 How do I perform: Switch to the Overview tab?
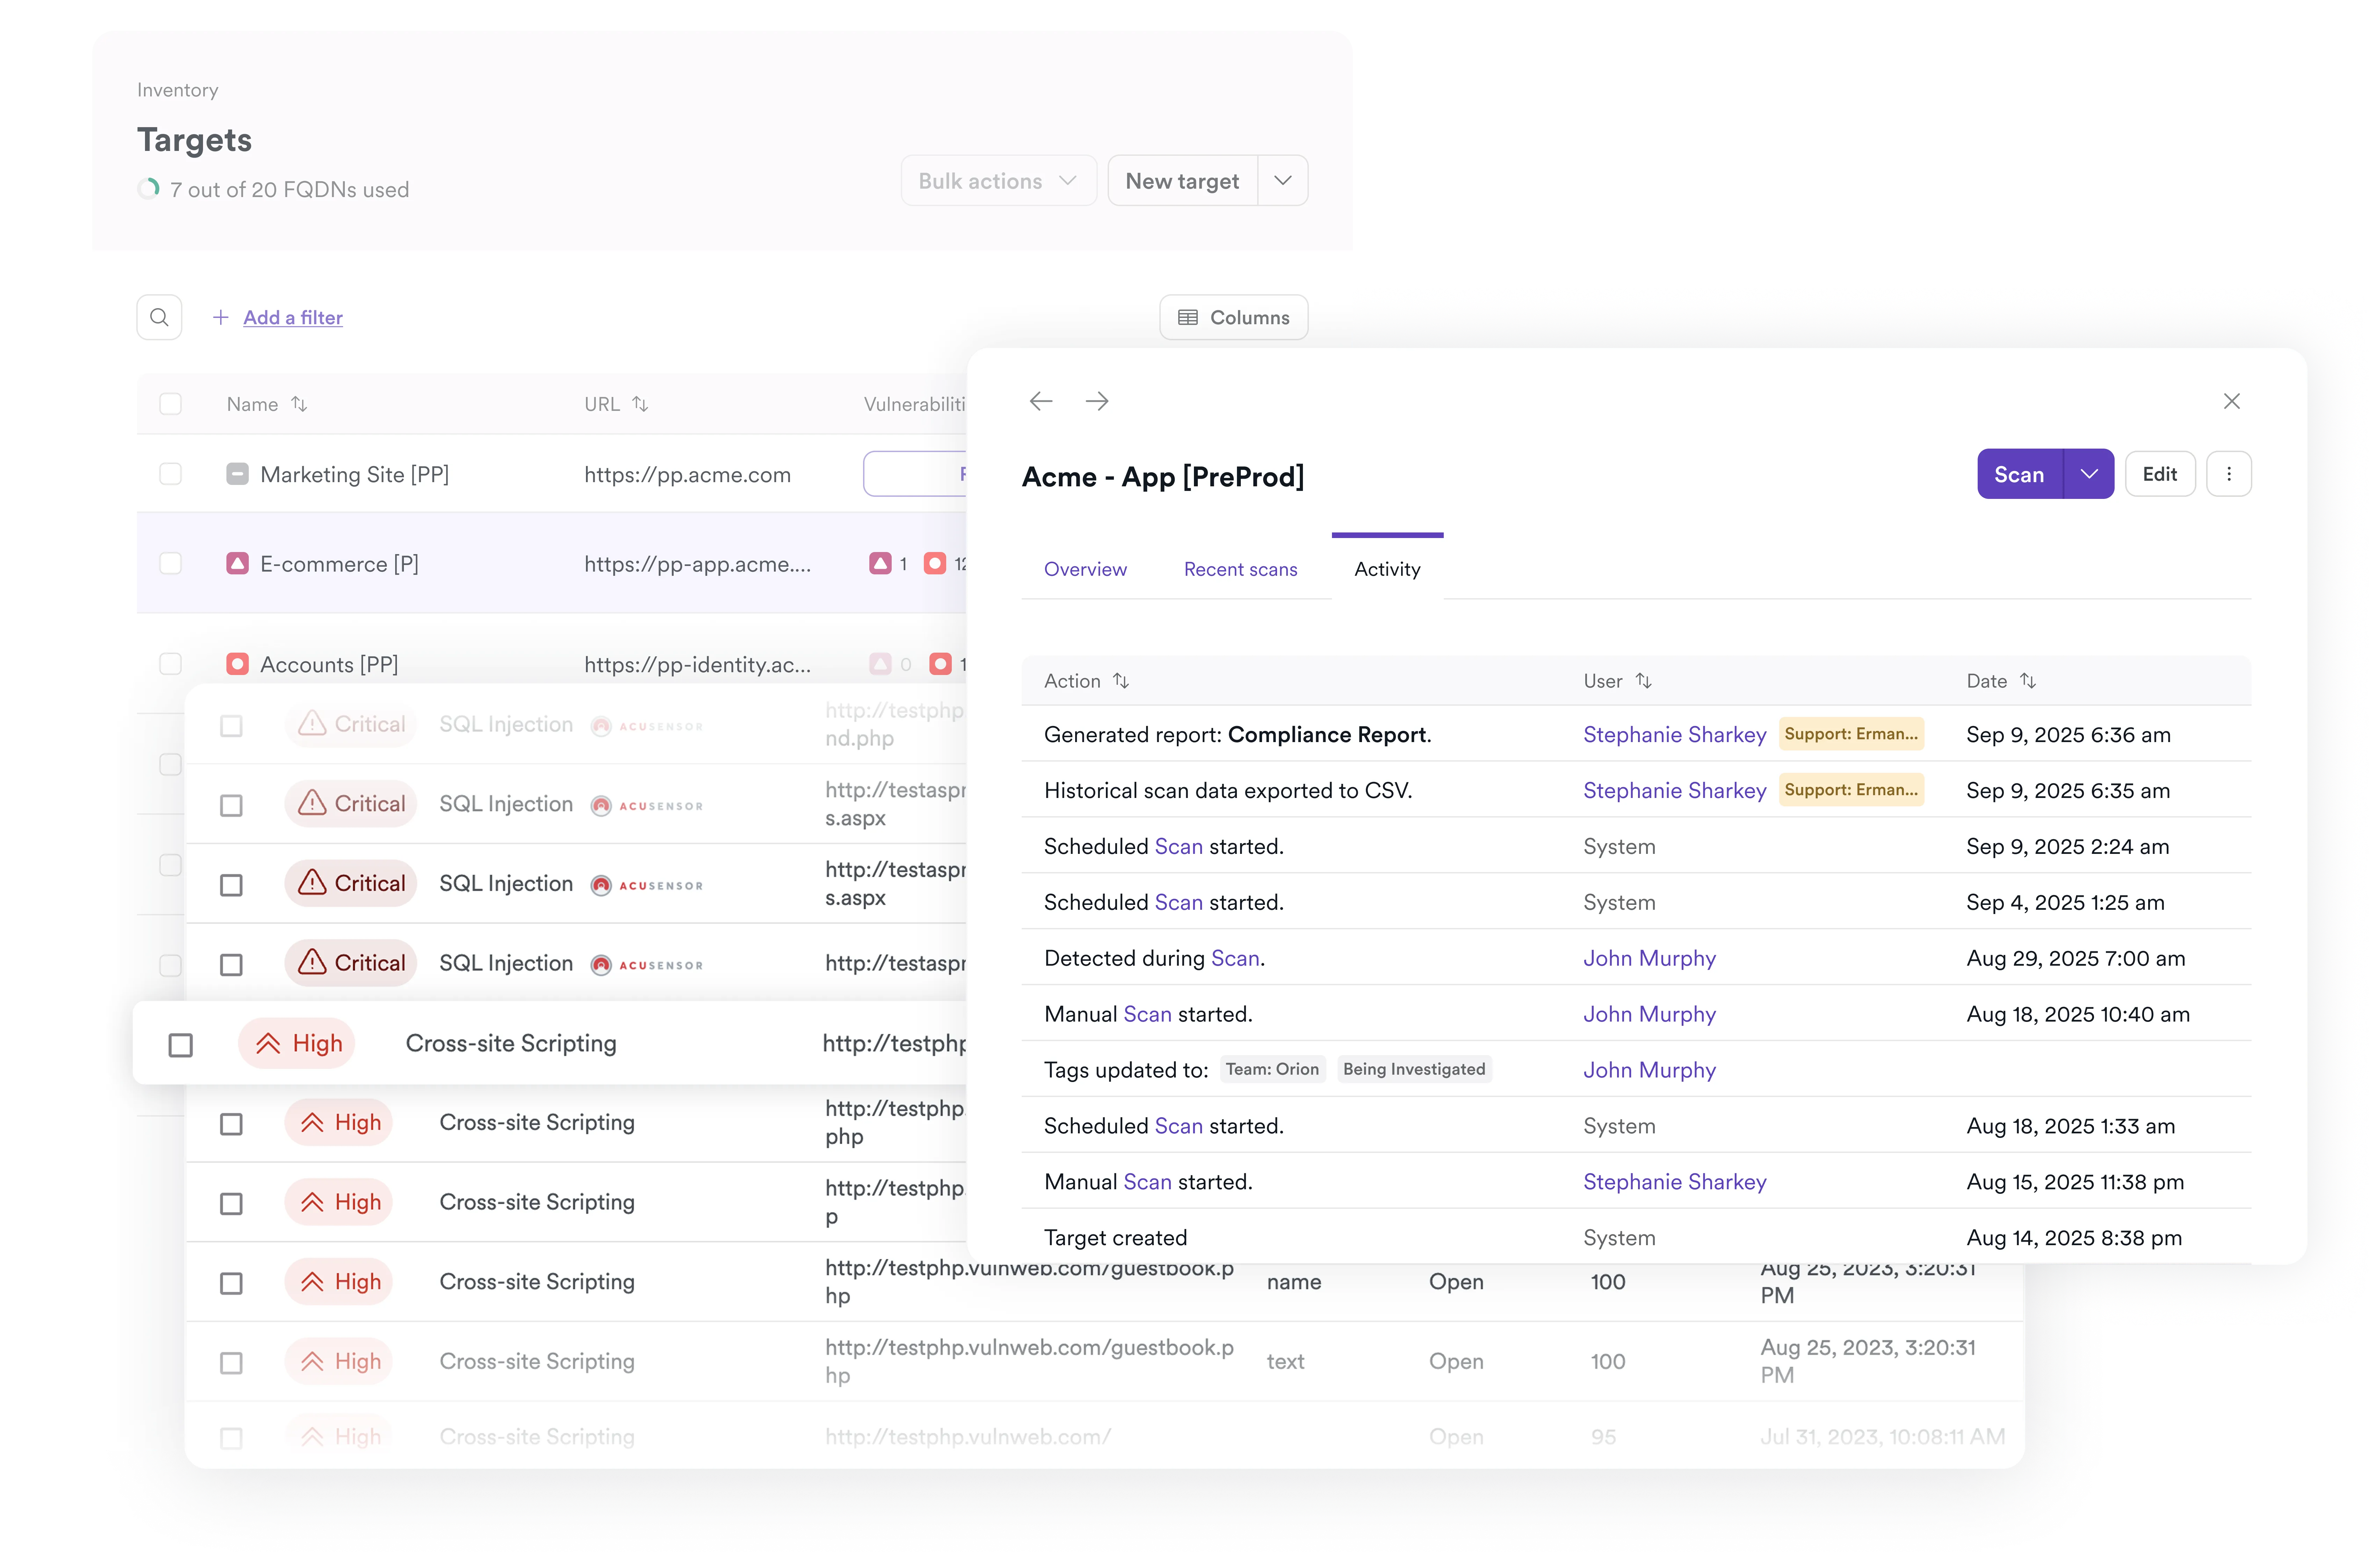(1085, 569)
